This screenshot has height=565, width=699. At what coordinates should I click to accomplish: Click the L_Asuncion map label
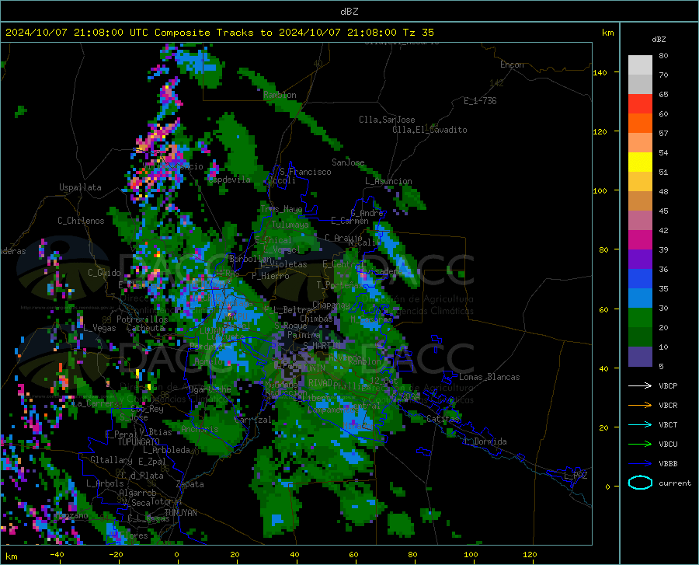point(388,181)
